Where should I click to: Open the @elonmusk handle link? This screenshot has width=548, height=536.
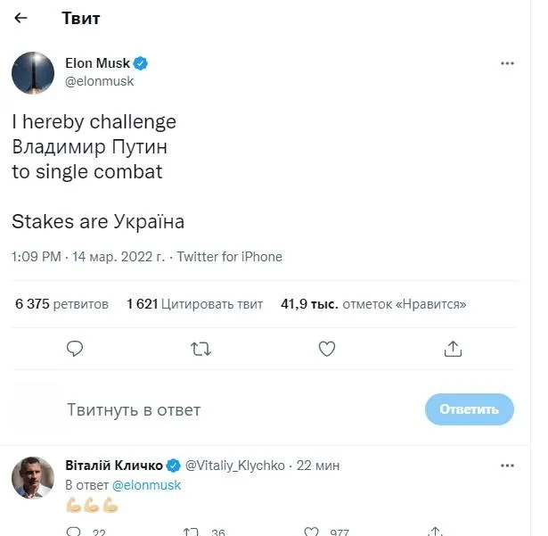98,80
